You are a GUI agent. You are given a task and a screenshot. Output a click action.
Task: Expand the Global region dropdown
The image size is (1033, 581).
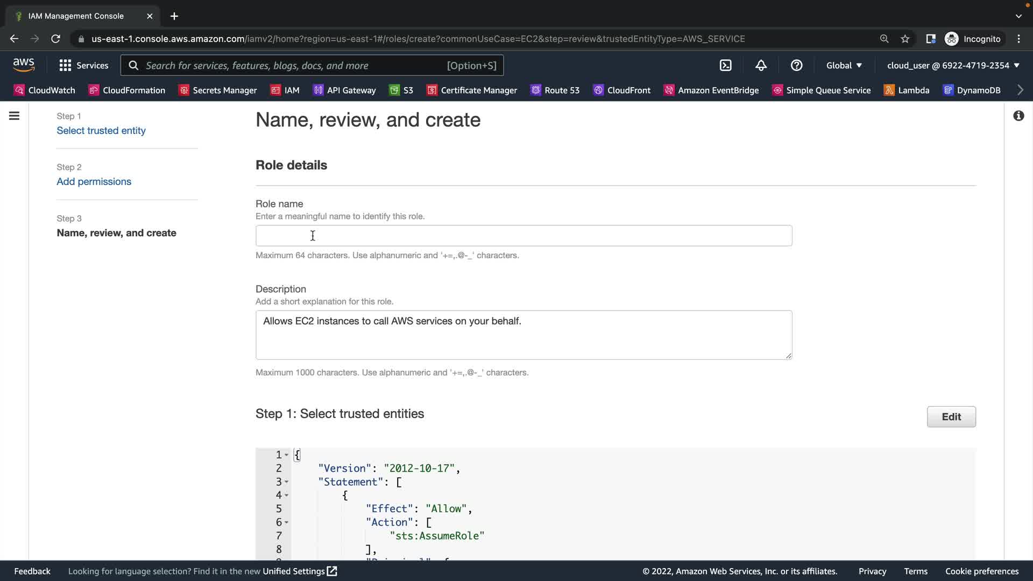coord(844,65)
